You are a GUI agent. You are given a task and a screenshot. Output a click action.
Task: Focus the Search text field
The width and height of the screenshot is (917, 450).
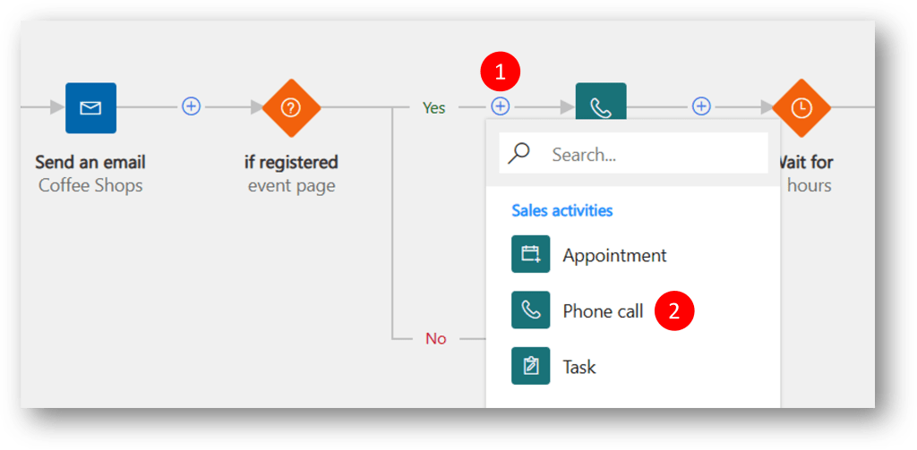(x=654, y=154)
